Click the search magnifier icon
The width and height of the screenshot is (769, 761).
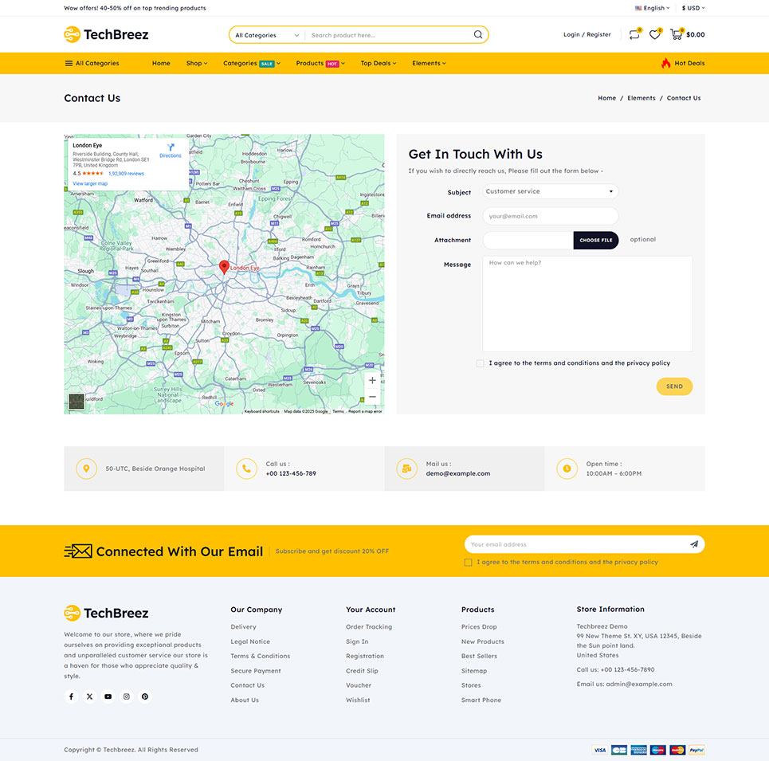pos(478,35)
